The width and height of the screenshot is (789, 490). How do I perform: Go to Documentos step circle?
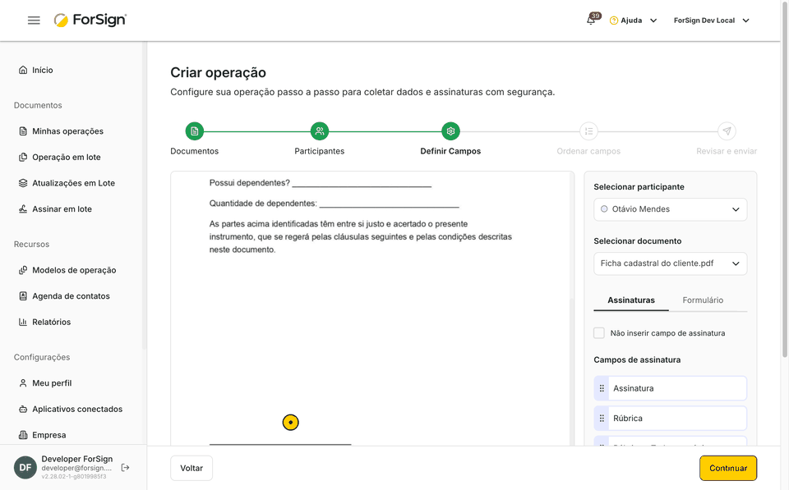194,131
